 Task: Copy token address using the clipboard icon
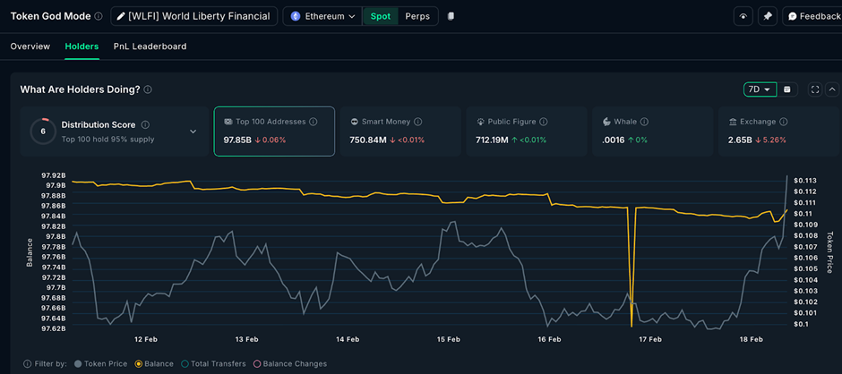point(451,16)
